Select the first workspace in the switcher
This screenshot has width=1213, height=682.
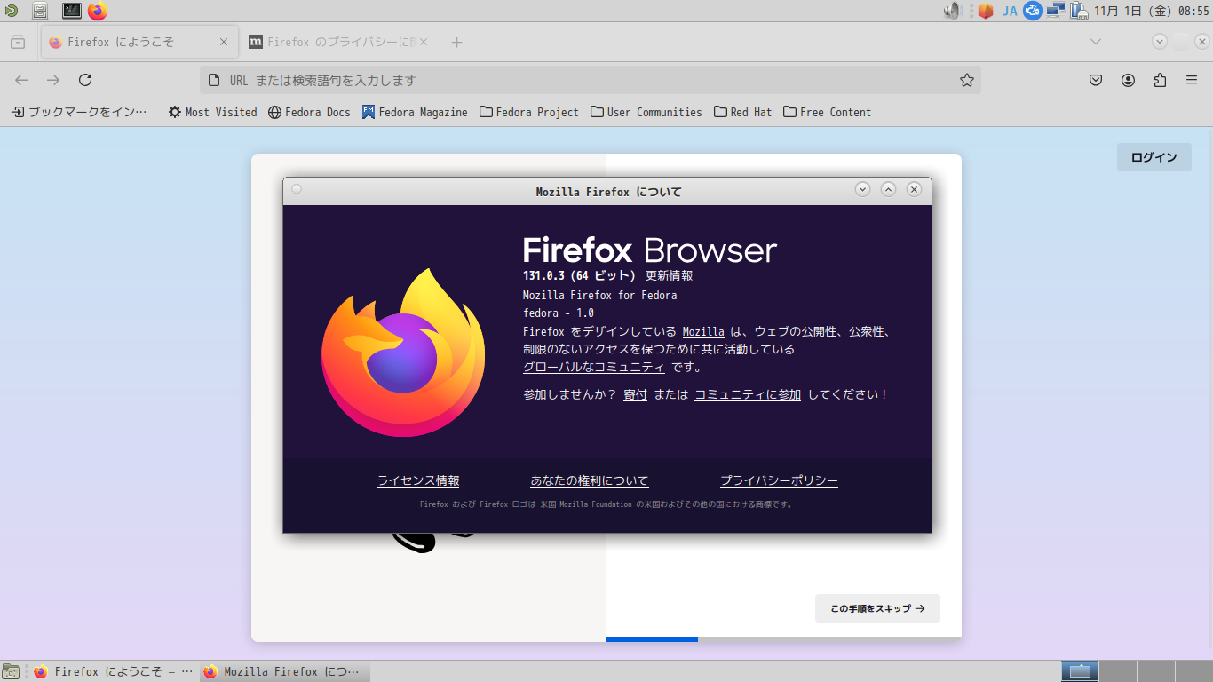coord(1080,671)
